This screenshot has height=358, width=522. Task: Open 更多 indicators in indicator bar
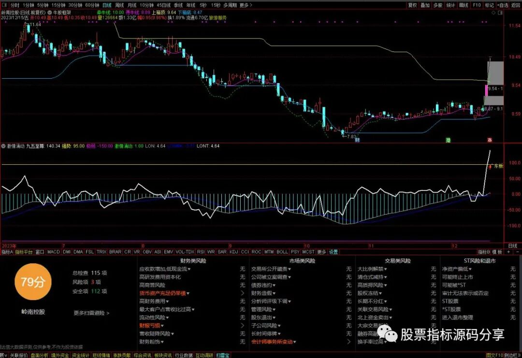[x=321, y=252]
